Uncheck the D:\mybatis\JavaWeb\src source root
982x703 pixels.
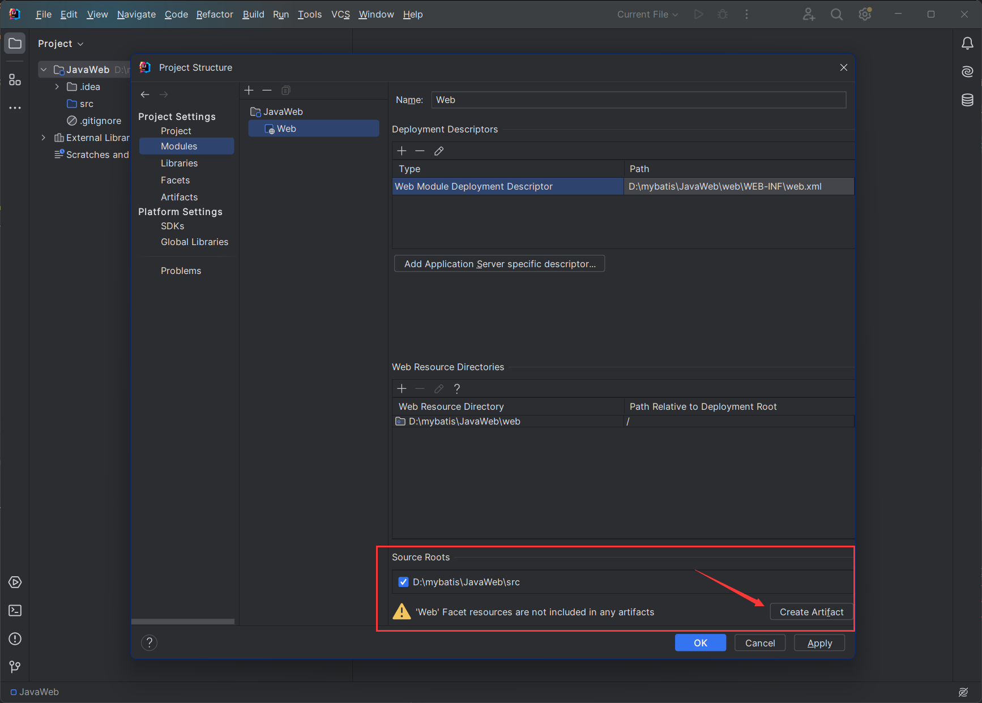click(403, 582)
